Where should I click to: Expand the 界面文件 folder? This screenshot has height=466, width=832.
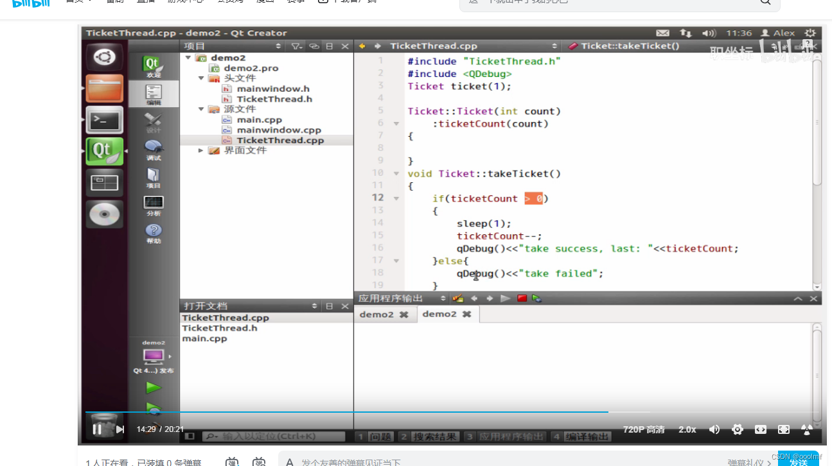(x=201, y=150)
